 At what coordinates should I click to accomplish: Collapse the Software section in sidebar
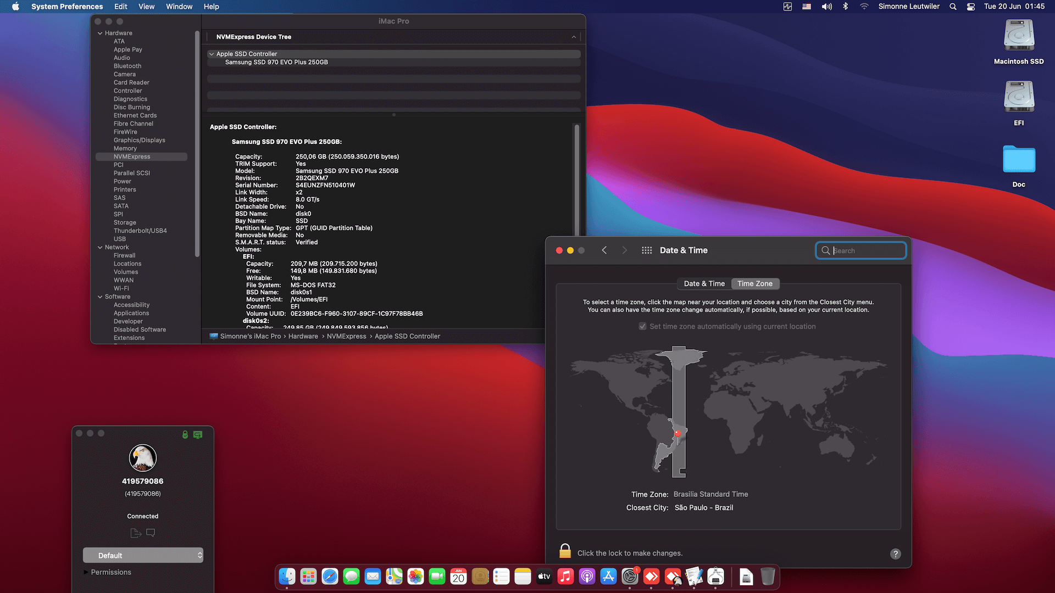click(100, 297)
